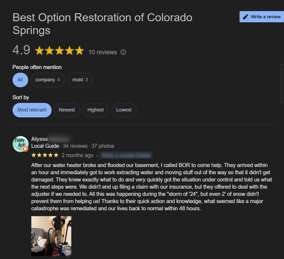Click the review's five yellow stars
The height and width of the screenshot is (259, 284).
coord(45,155)
